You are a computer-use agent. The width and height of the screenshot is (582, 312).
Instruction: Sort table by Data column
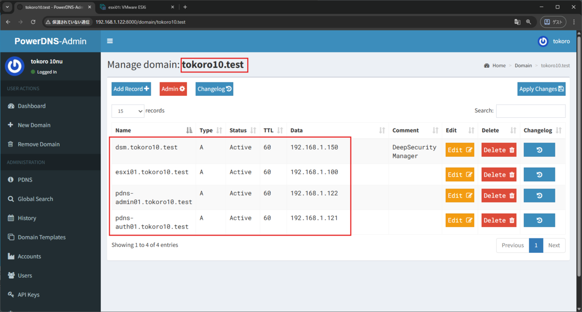(x=338, y=130)
